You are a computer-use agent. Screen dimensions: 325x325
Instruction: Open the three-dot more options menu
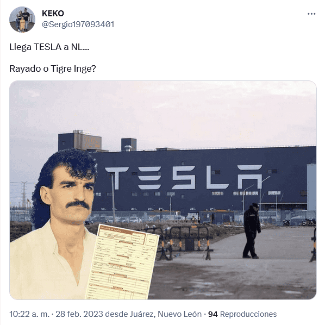pos(311,14)
